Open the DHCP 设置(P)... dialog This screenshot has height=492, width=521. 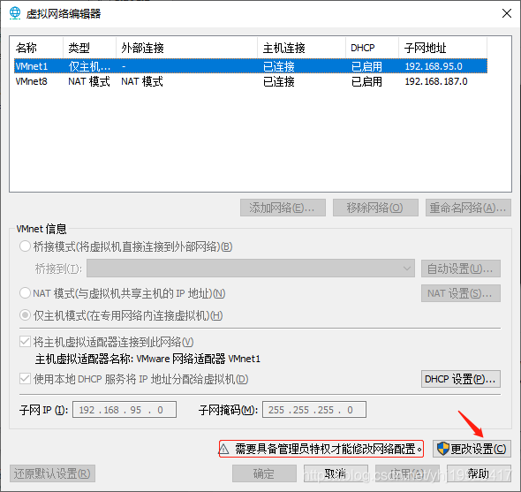[x=461, y=379]
